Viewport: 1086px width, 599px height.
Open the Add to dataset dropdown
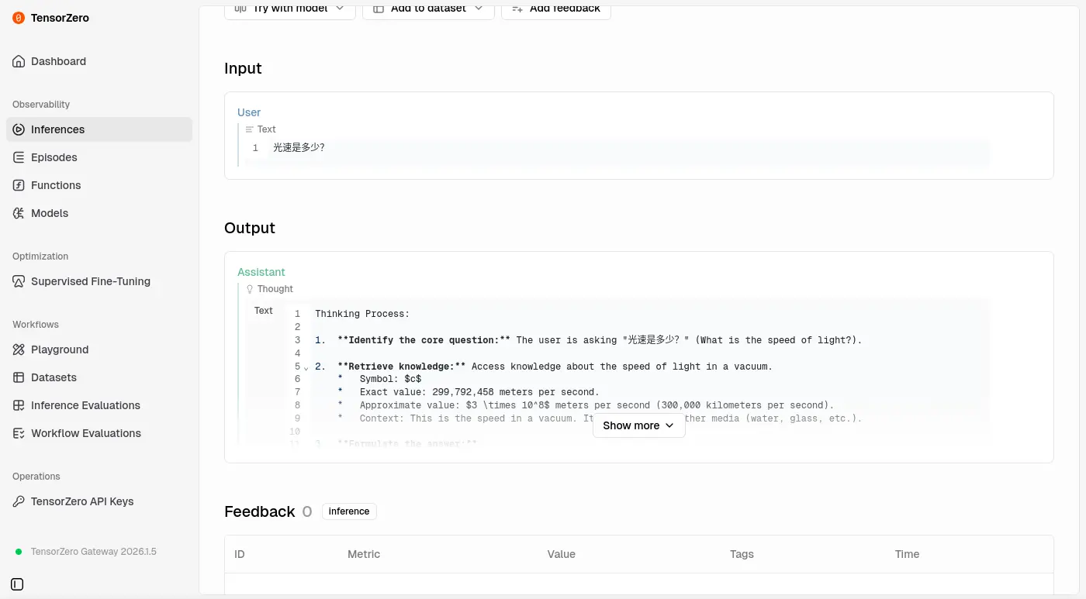[x=428, y=9]
